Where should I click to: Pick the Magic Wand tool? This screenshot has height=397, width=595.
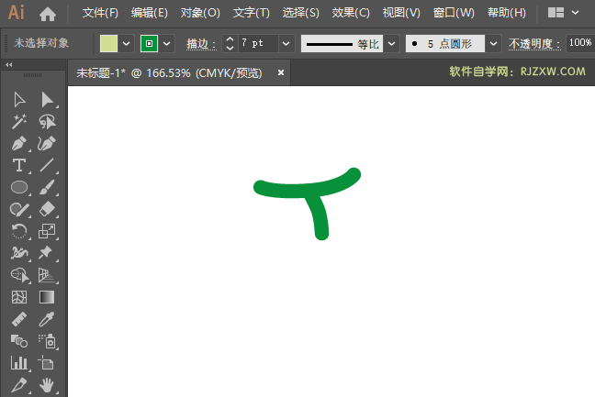[19, 122]
